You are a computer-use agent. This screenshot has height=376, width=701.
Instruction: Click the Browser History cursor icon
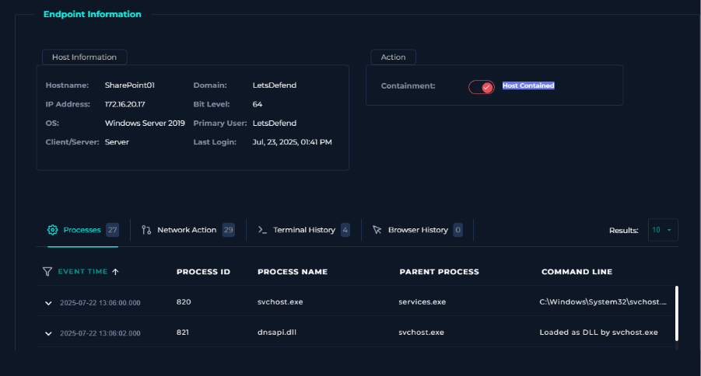(377, 230)
